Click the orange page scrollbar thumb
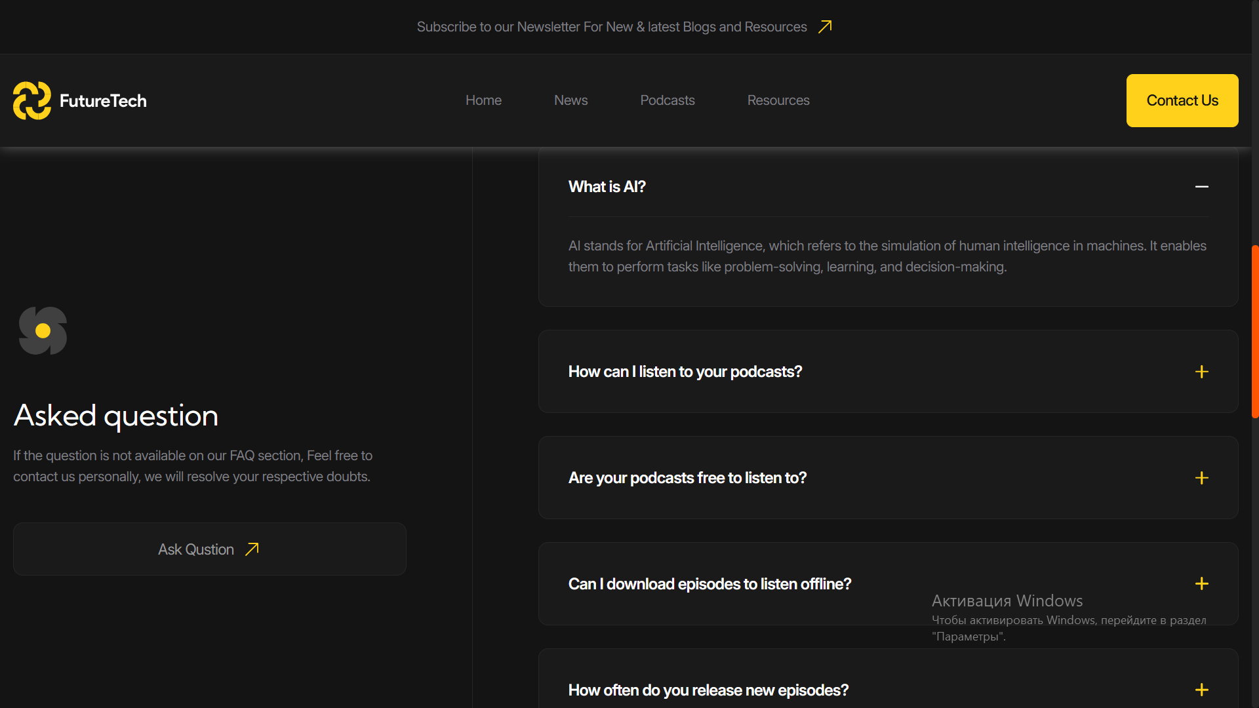Viewport: 1259px width, 708px height. click(x=1254, y=331)
